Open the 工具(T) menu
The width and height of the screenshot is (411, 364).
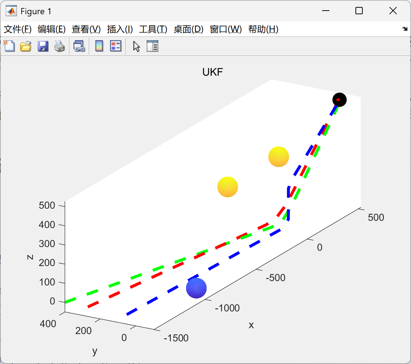[x=153, y=29]
